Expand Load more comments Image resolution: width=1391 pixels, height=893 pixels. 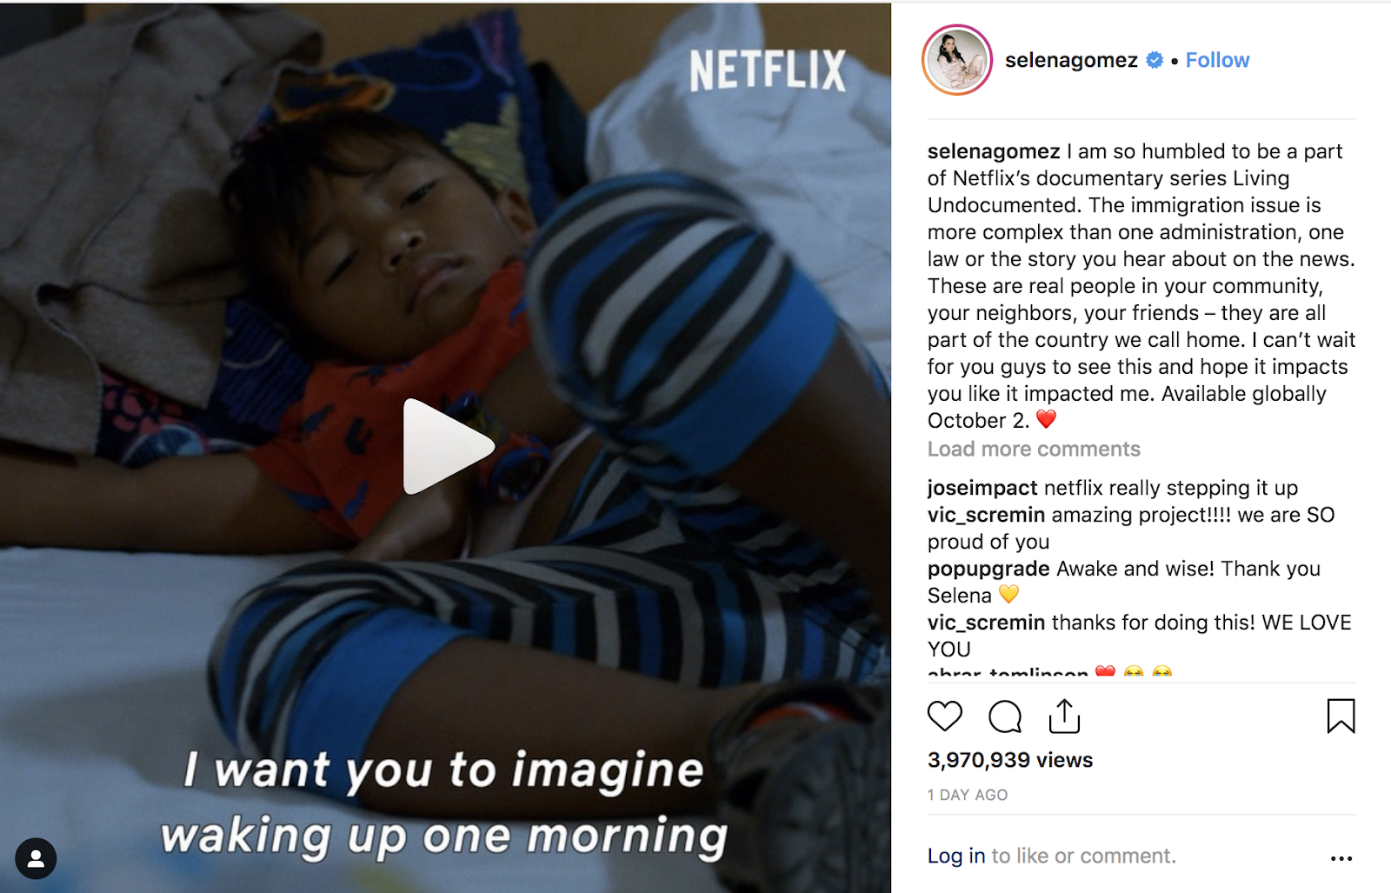(1034, 449)
